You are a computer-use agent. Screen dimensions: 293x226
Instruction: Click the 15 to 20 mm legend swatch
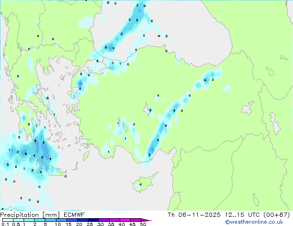(72, 220)
